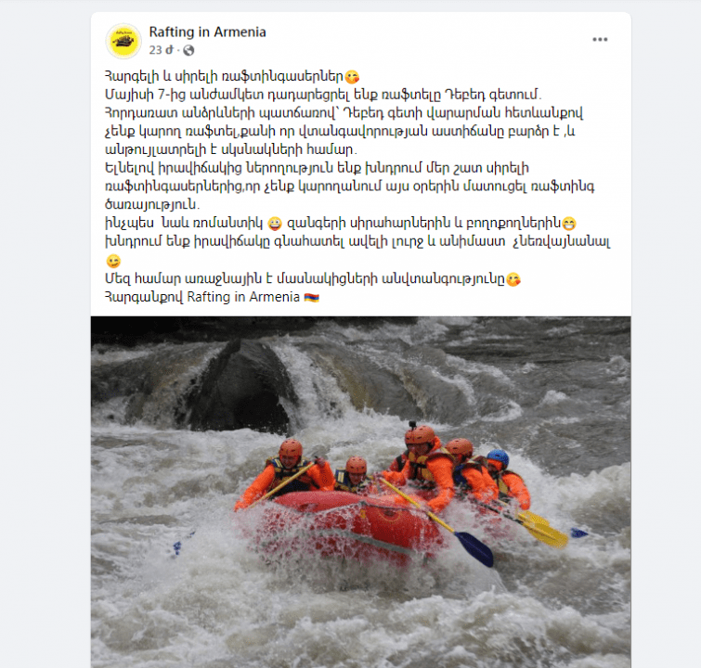Screen dimensions: 701x668
Task: Open the Rafting in Armenia page name link
Action: pyautogui.click(x=207, y=32)
